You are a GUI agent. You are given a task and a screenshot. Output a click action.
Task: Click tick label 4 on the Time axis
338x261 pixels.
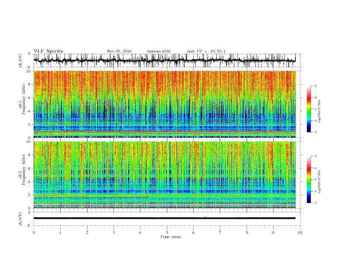(140, 232)
